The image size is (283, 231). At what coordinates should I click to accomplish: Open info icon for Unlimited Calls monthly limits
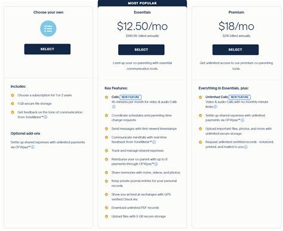[x=216, y=107]
